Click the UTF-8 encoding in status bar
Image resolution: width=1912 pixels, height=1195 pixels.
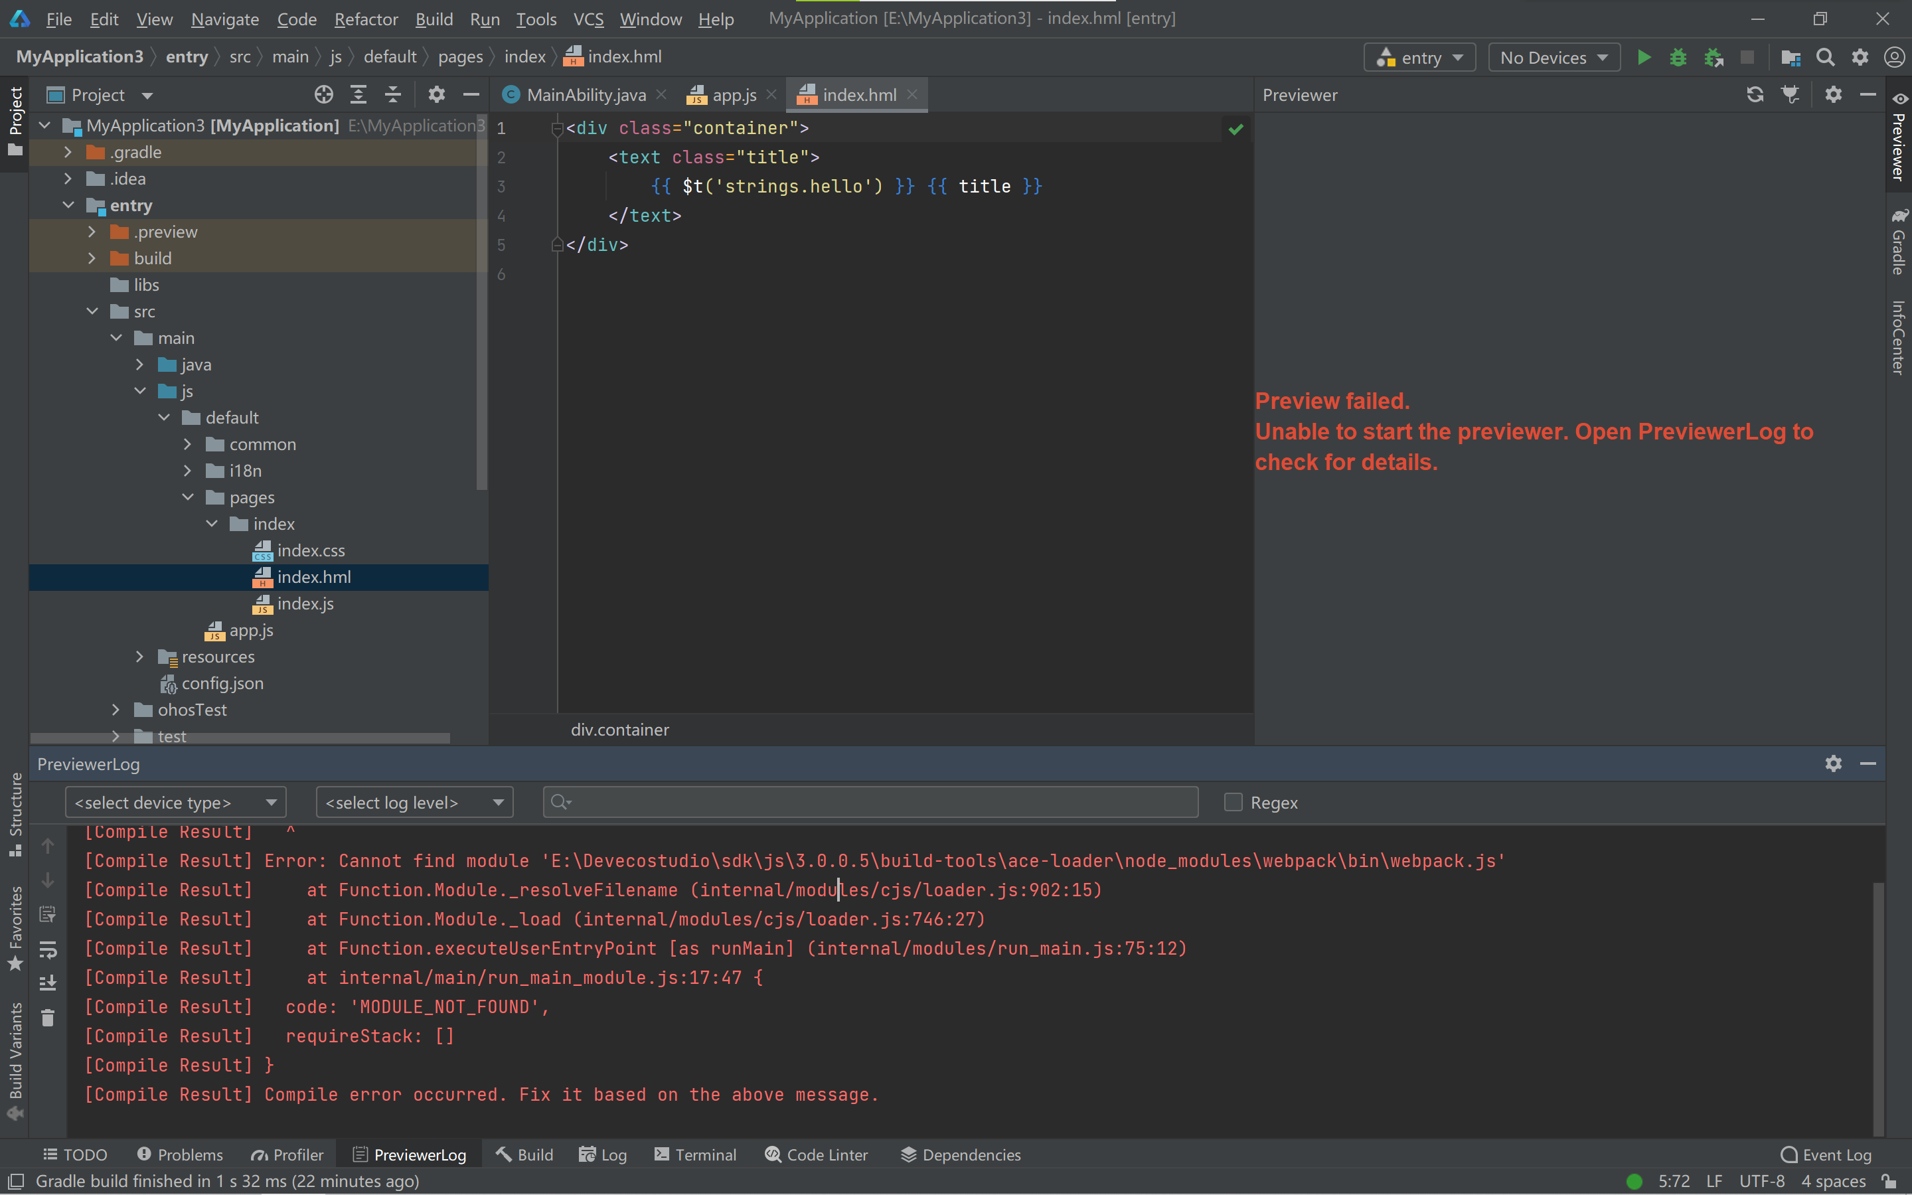click(1761, 1181)
